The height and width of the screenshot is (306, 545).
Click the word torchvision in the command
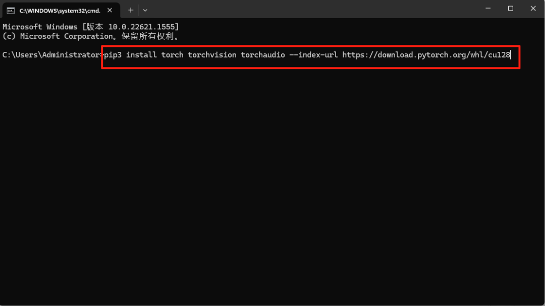pos(212,55)
